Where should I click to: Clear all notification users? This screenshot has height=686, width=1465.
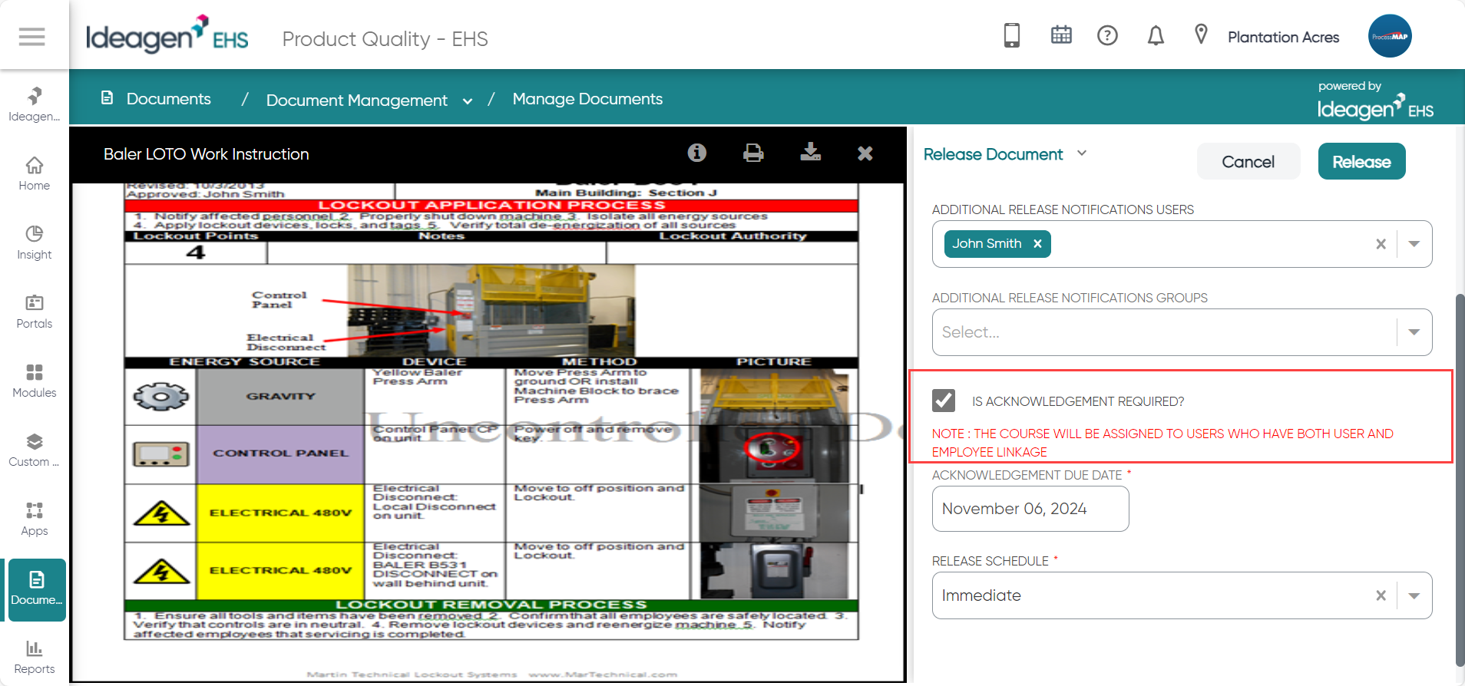click(1381, 244)
